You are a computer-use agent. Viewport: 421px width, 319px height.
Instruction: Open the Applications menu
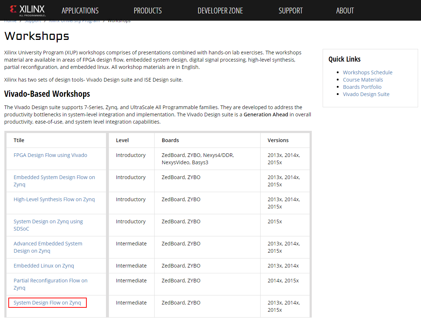[x=80, y=11]
